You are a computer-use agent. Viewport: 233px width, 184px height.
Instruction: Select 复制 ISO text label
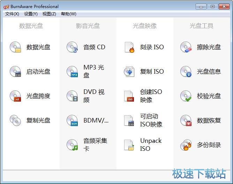[x=152, y=72]
